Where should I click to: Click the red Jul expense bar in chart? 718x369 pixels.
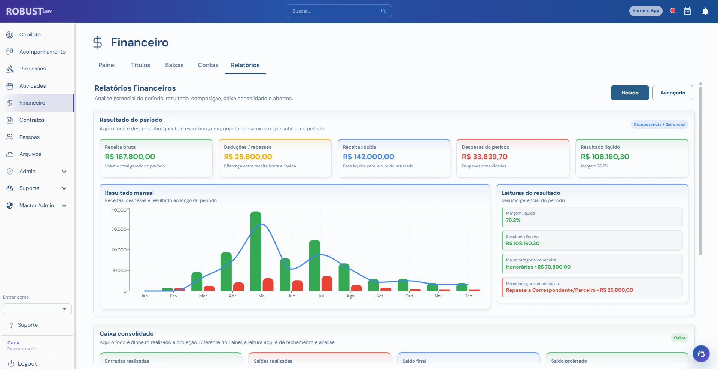pos(327,284)
